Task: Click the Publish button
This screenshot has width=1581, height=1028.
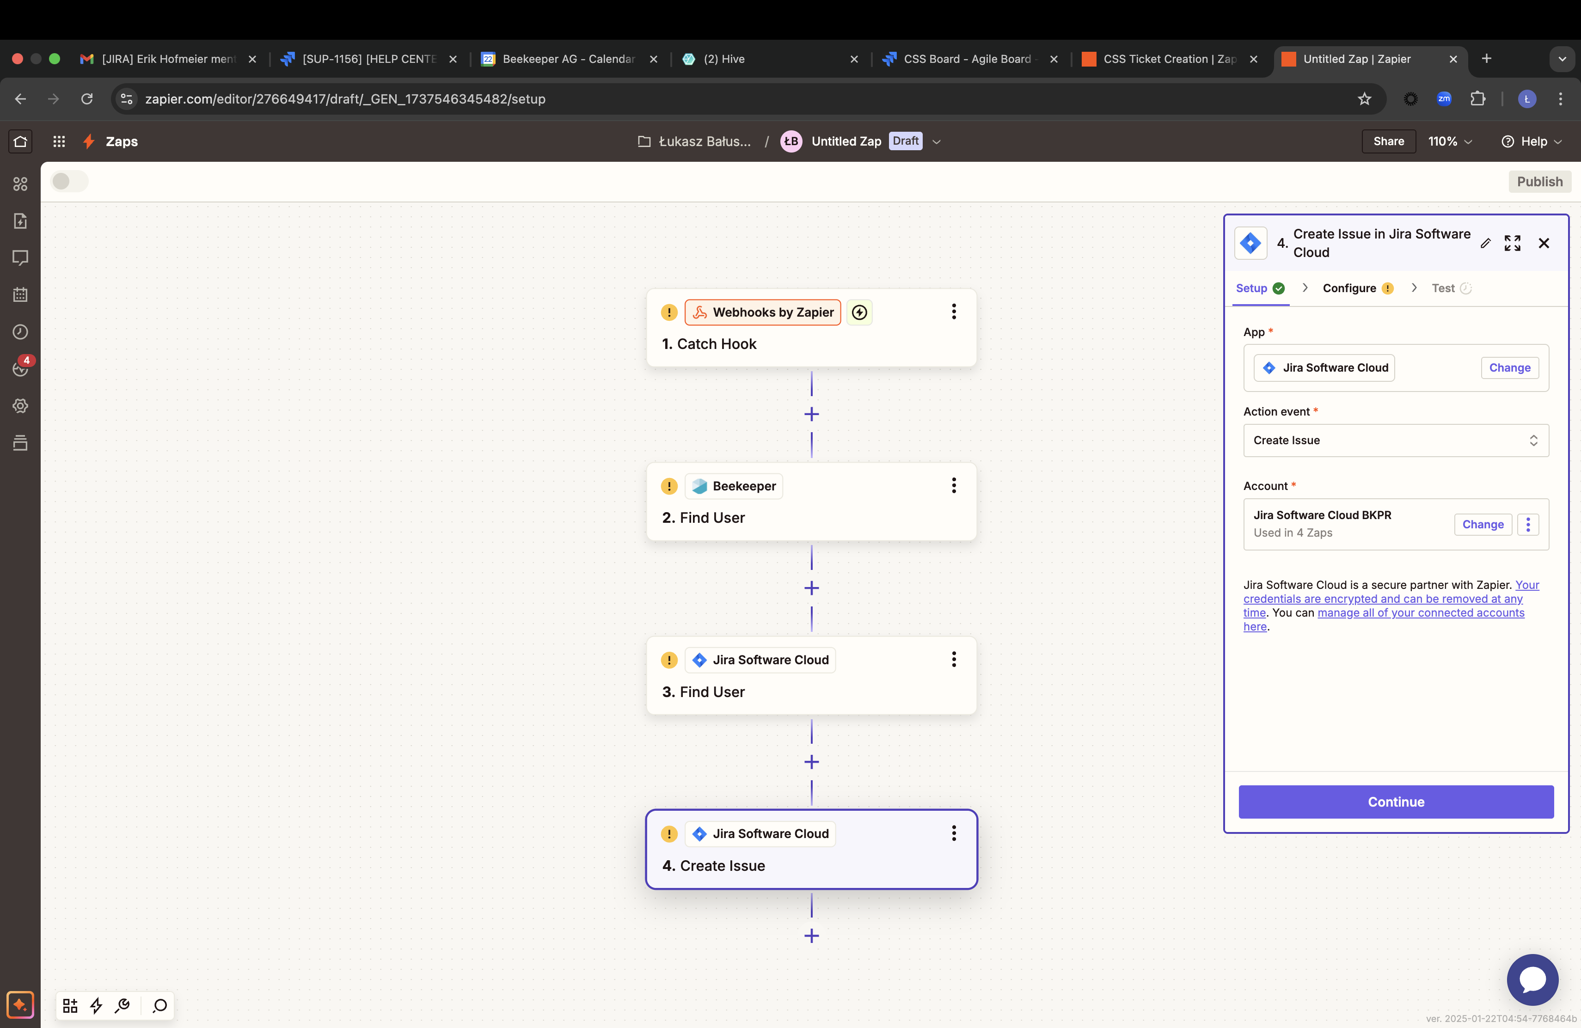Action: [1539, 181]
